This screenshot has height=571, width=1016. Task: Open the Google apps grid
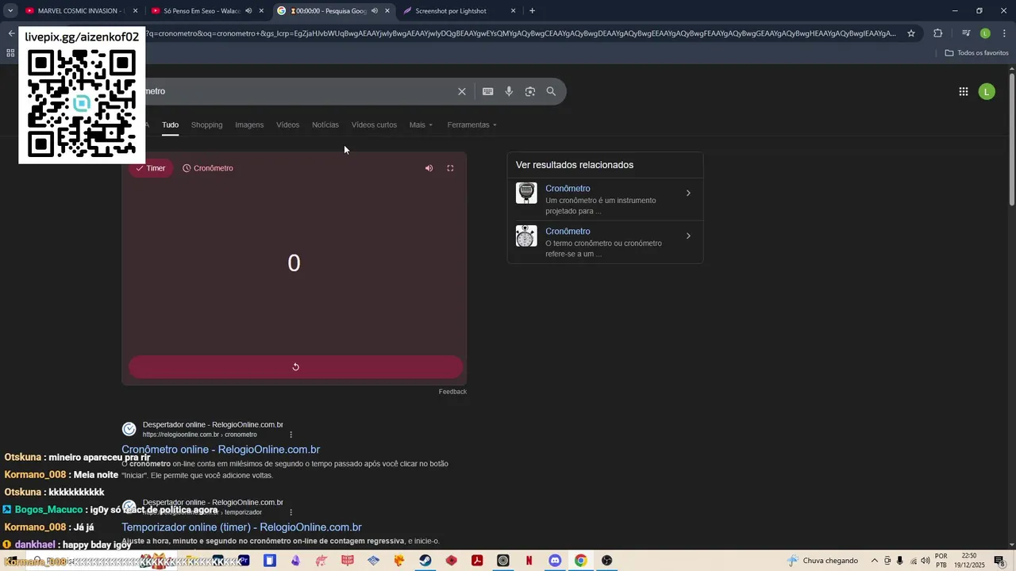[963, 91]
